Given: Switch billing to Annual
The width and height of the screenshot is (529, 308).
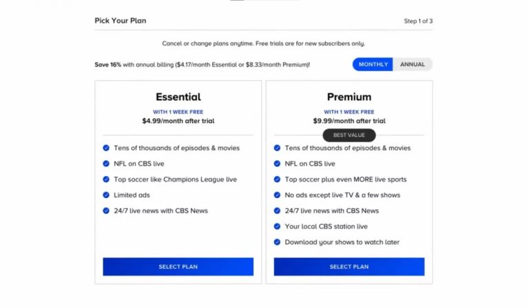Looking at the screenshot, I should pyautogui.click(x=413, y=65).
